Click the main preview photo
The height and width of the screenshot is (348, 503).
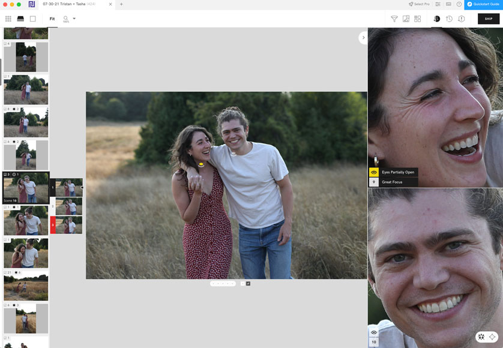click(x=226, y=185)
